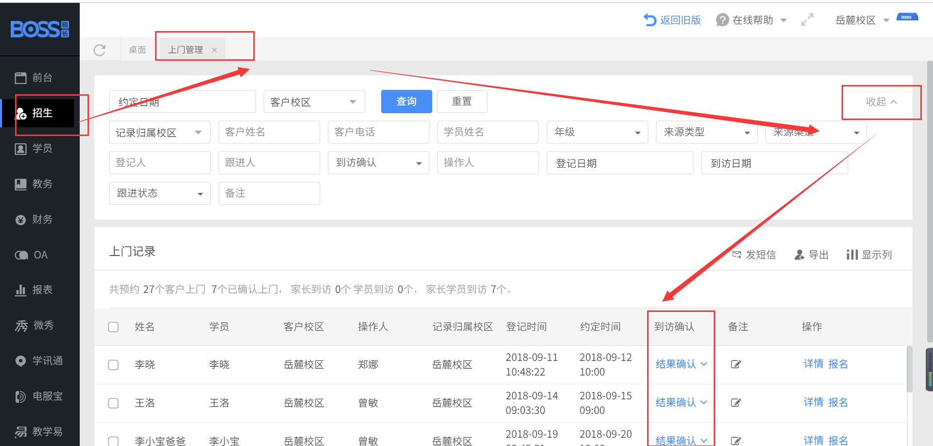Expand the 在线帮助 menu arrow
This screenshot has height=446, width=933.
pos(784,20)
